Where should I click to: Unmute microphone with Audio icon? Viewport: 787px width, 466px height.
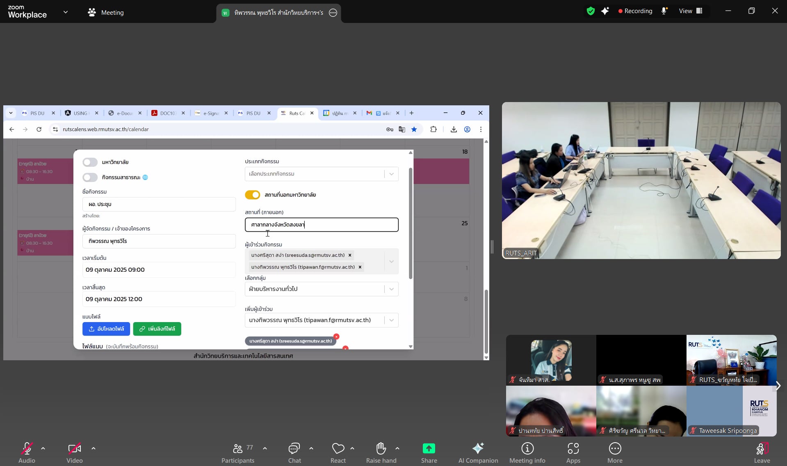click(x=27, y=449)
